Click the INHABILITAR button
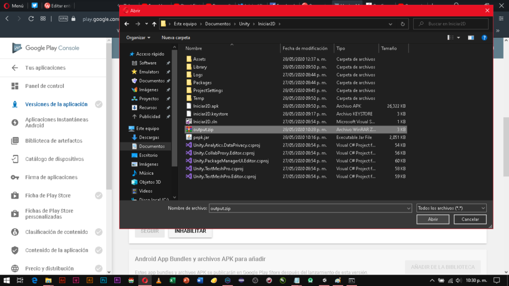 tap(190, 231)
